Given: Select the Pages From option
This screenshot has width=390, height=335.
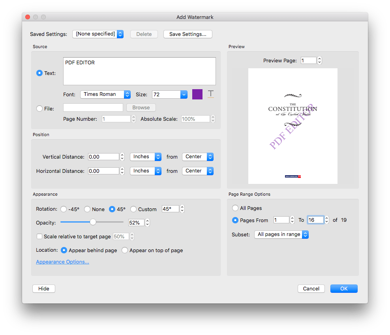Looking at the screenshot, I should [235, 220].
